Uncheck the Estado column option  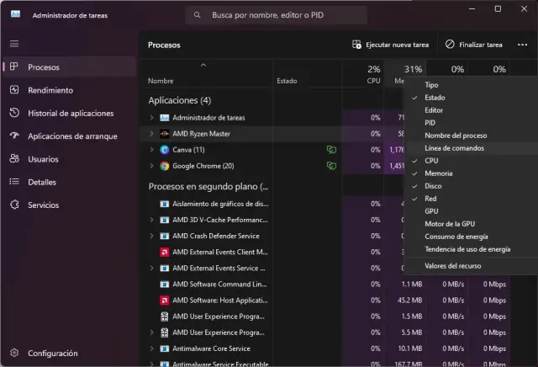click(x=435, y=98)
